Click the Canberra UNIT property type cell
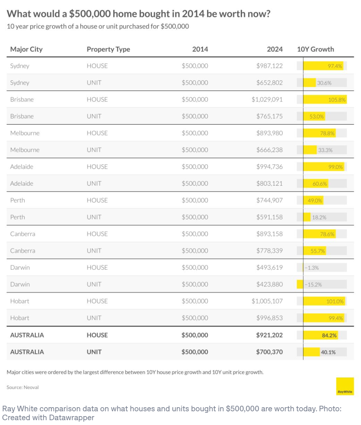The height and width of the screenshot is (425, 361). 94,251
